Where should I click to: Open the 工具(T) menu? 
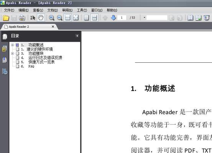tap(82, 10)
